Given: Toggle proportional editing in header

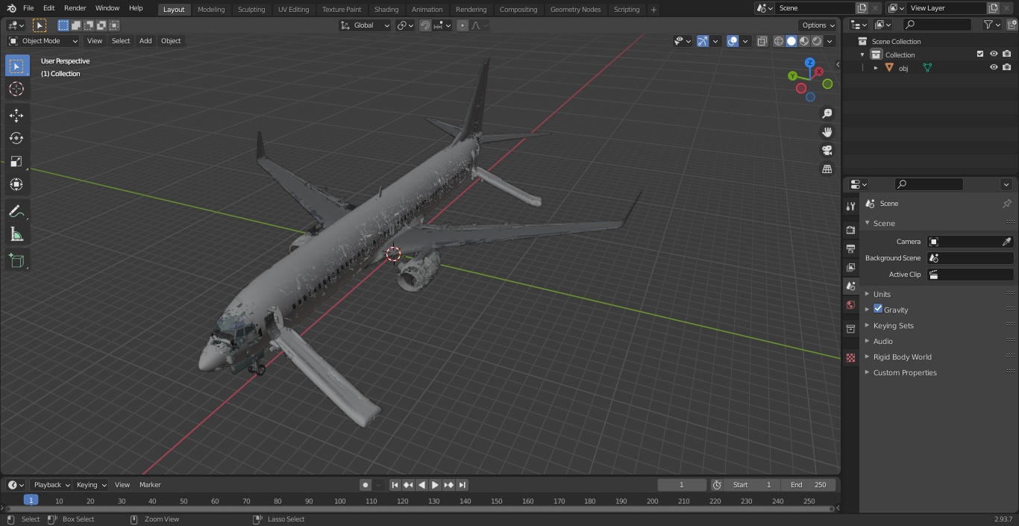Looking at the screenshot, I should click(x=463, y=25).
